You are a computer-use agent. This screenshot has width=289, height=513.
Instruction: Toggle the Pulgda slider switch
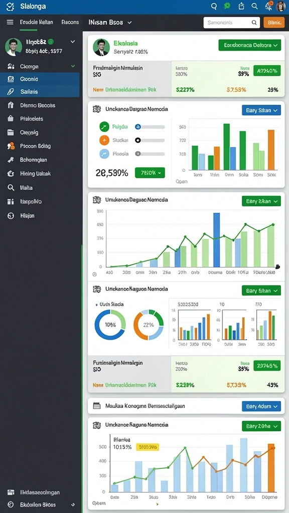tap(150, 127)
